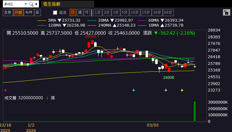Select the 60分 interval button

click(x=168, y=12)
